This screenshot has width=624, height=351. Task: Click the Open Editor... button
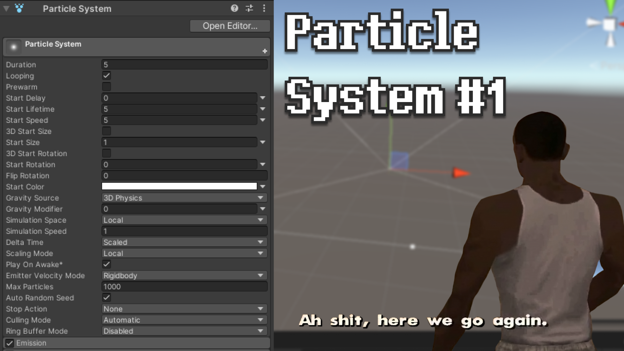pos(230,26)
